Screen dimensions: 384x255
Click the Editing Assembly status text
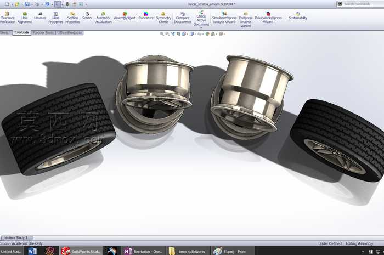(x=359, y=243)
